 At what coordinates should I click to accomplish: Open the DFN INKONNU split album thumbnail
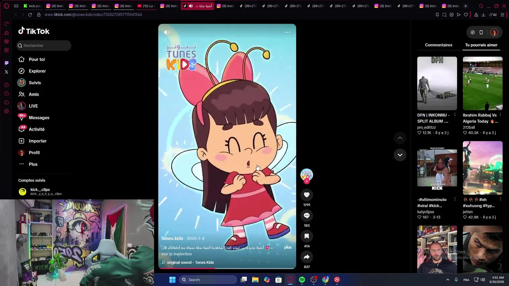tap(437, 83)
